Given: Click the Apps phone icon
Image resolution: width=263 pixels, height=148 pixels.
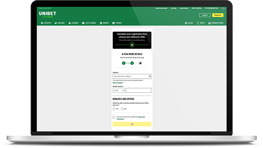Looking at the screenshot, I should (x=198, y=23).
